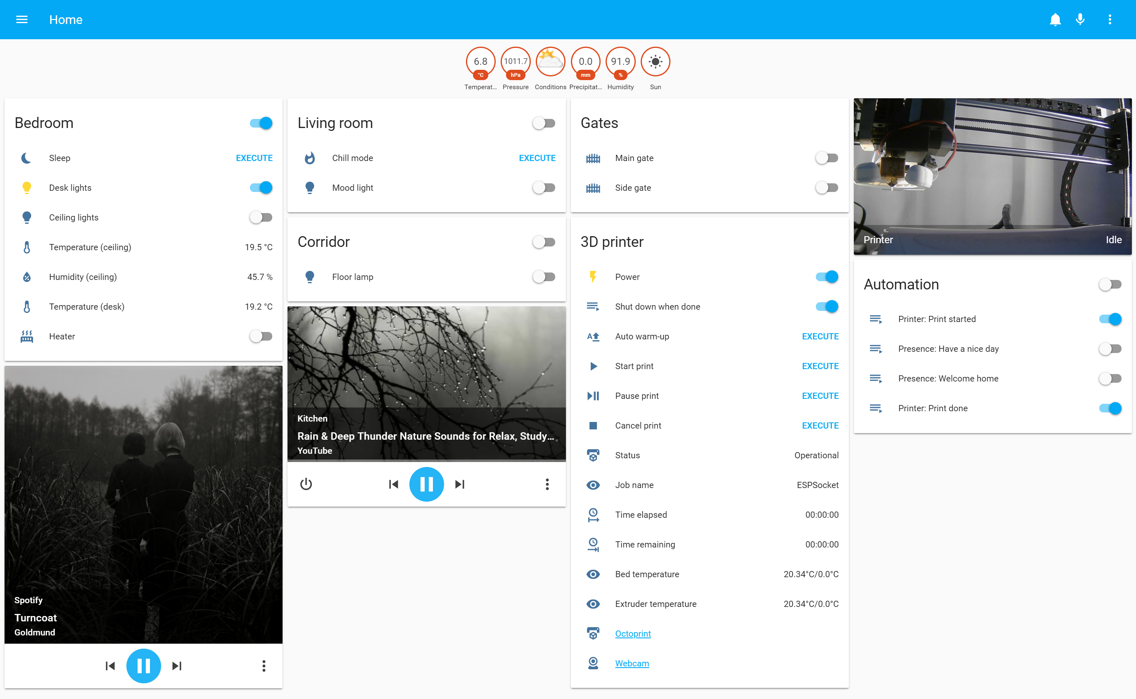This screenshot has width=1136, height=699.
Task: Open the notifications bell
Action: click(1055, 19)
